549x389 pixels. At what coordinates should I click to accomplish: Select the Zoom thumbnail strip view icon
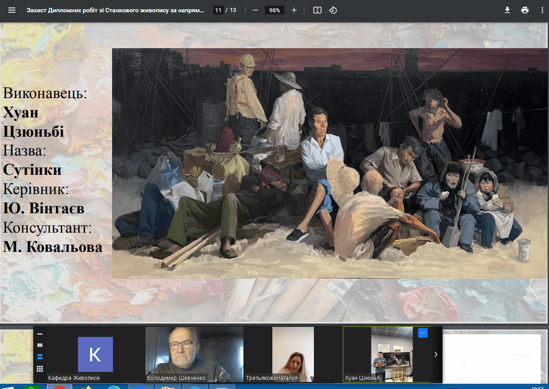click(40, 356)
